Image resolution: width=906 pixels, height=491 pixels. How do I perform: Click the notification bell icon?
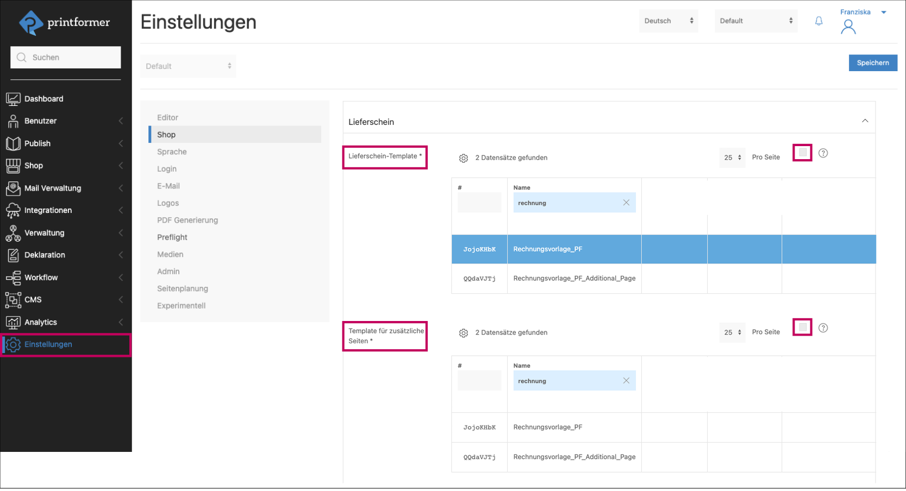point(818,21)
